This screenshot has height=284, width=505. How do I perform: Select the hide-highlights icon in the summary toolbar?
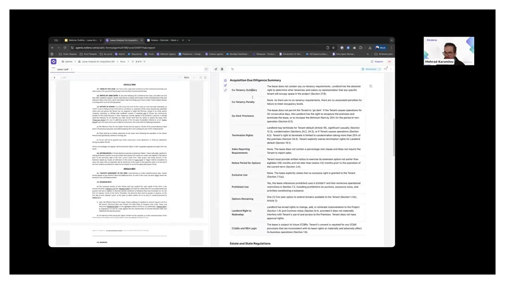point(232,69)
